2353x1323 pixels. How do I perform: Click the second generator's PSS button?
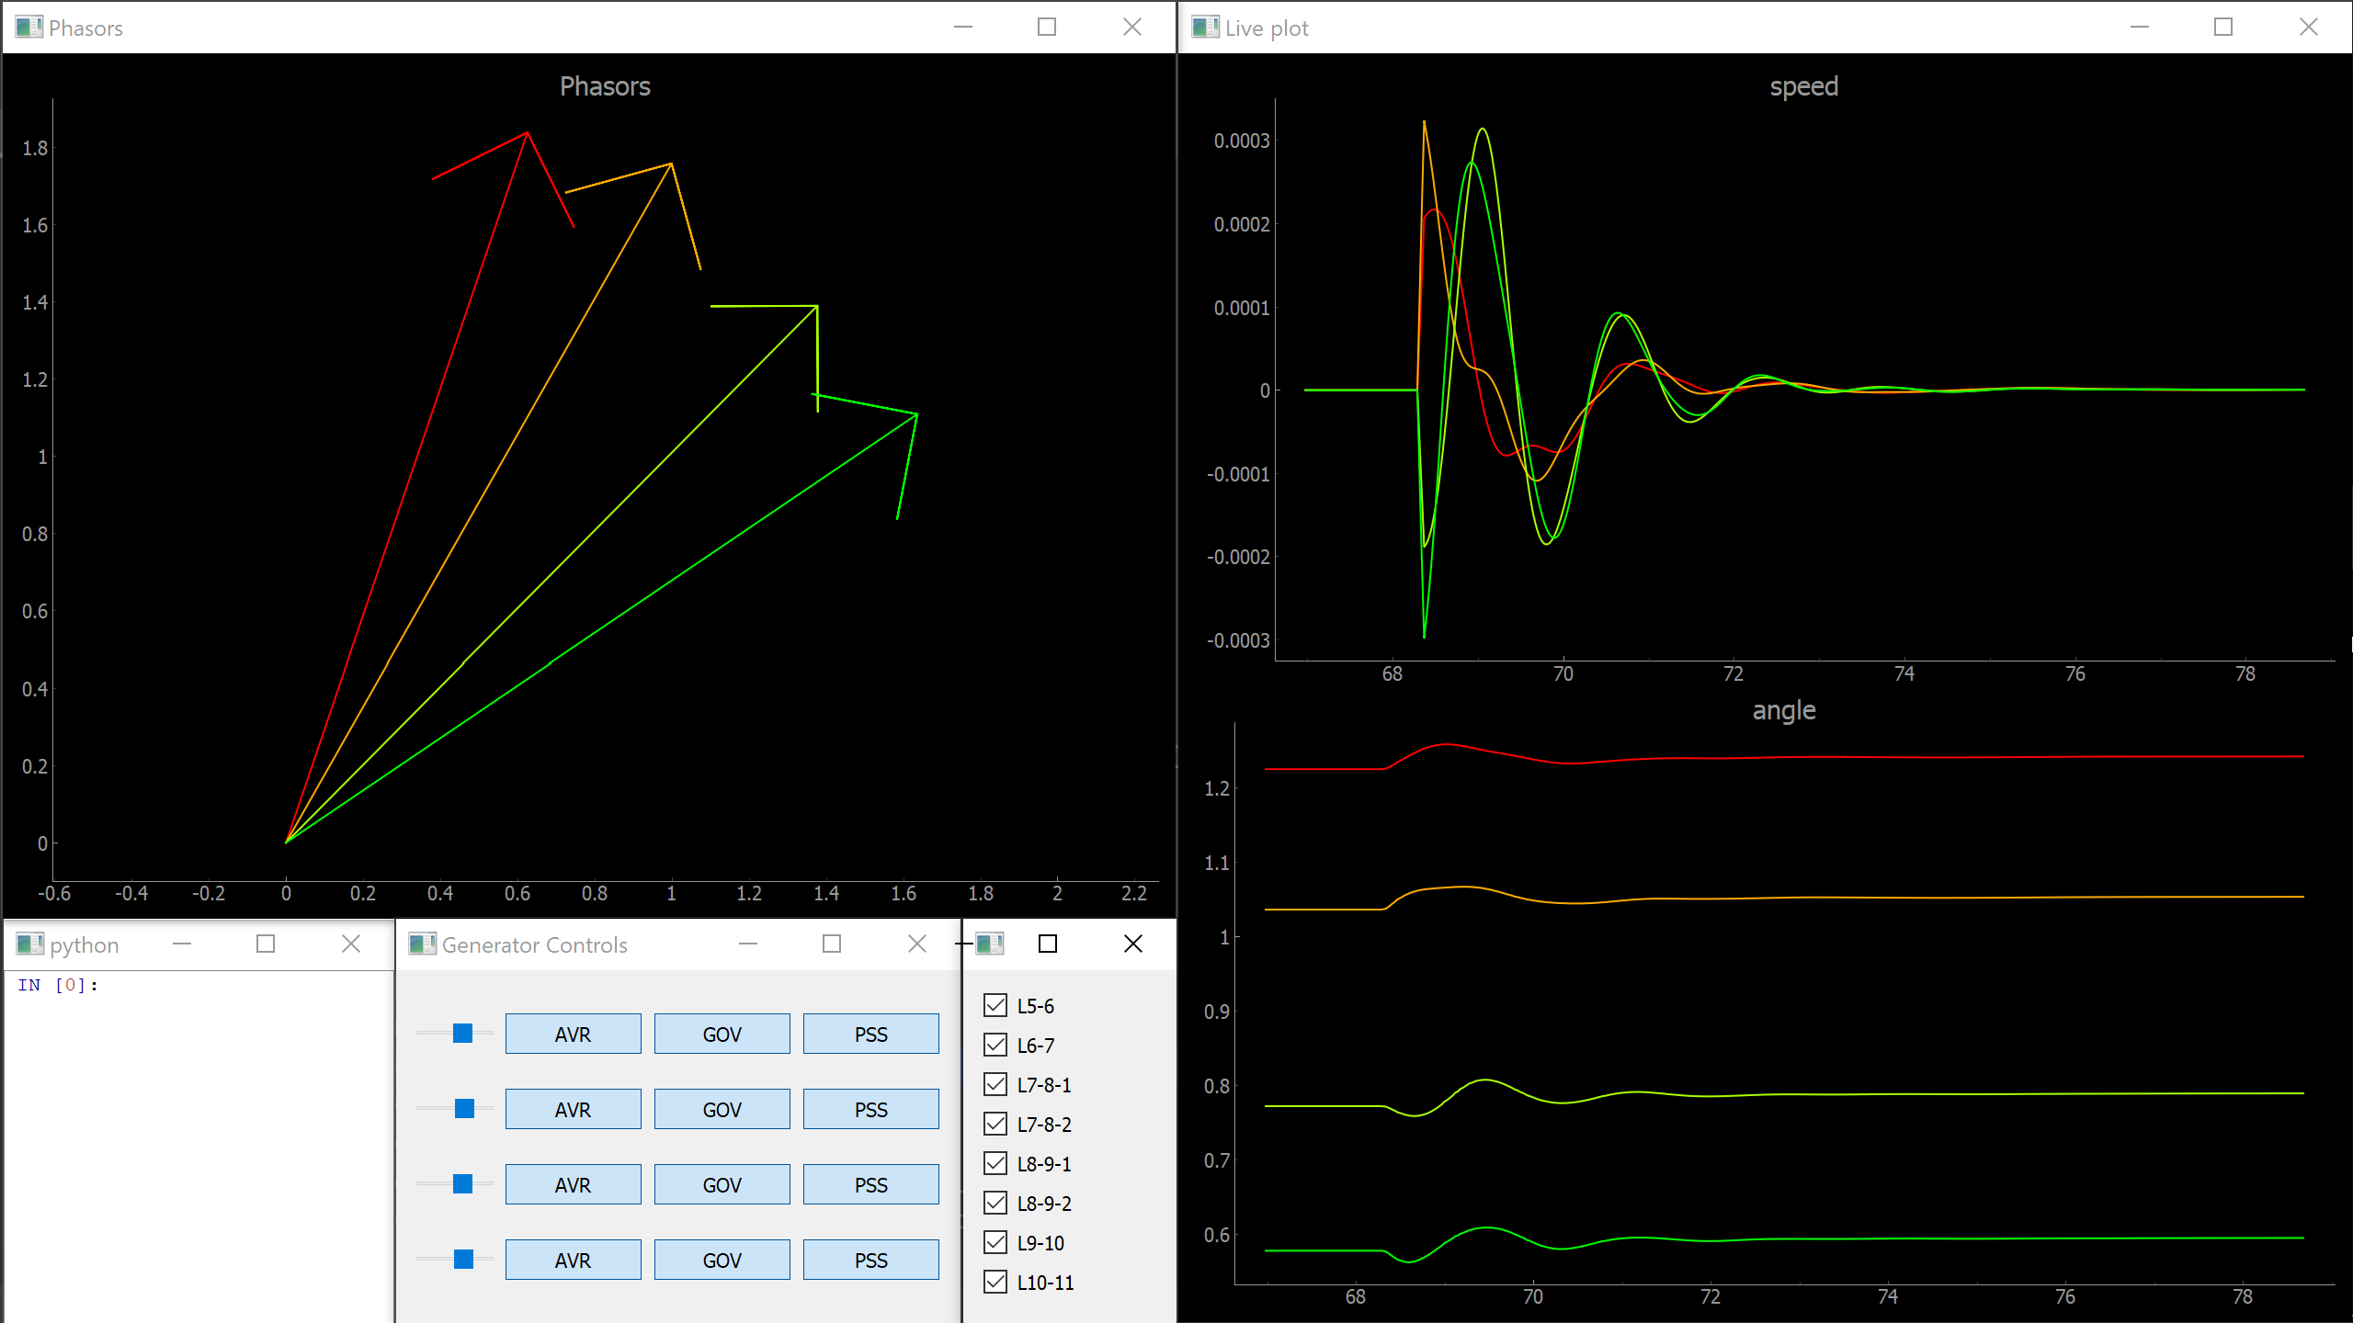point(870,1109)
